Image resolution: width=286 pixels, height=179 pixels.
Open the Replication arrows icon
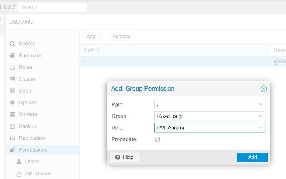pos(12,138)
